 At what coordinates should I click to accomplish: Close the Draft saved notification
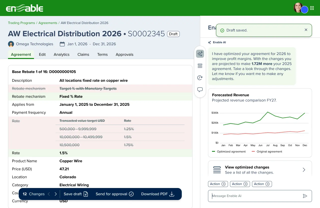point(306,30)
